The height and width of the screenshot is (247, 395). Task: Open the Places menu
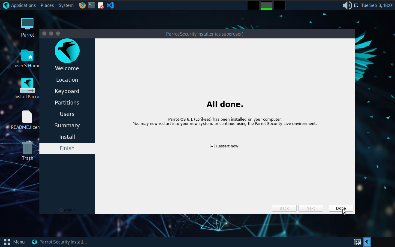click(x=47, y=5)
